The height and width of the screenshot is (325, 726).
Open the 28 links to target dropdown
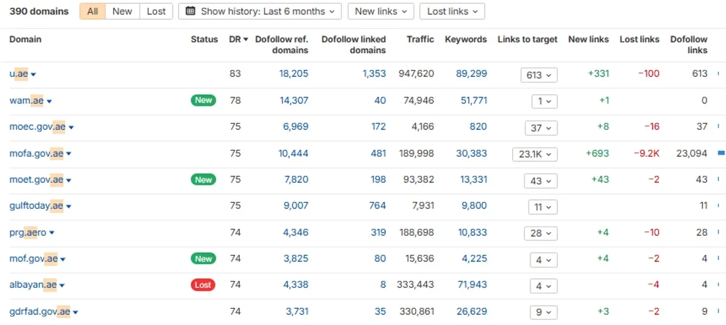[x=541, y=233]
